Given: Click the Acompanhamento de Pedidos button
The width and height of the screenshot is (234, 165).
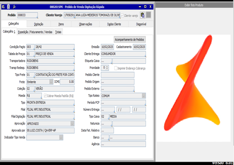Looking at the screenshot, I should point(129,39).
